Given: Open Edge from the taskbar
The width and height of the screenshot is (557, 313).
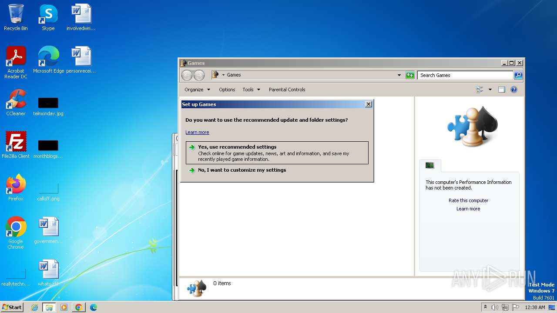Looking at the screenshot, I should (x=93, y=307).
